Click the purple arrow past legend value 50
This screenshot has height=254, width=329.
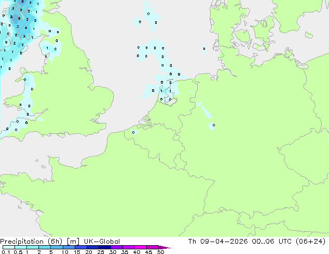(x=164, y=248)
